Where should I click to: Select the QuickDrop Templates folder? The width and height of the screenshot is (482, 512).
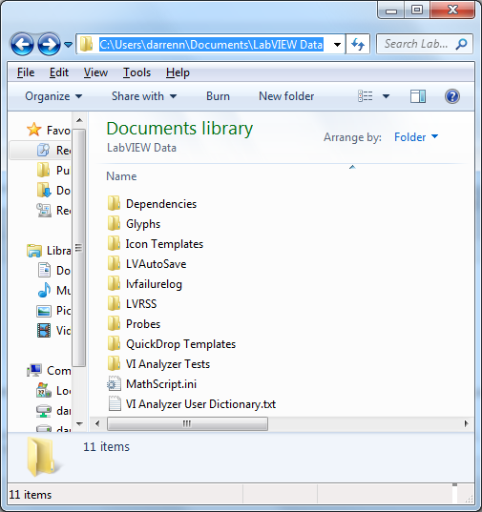(171, 344)
